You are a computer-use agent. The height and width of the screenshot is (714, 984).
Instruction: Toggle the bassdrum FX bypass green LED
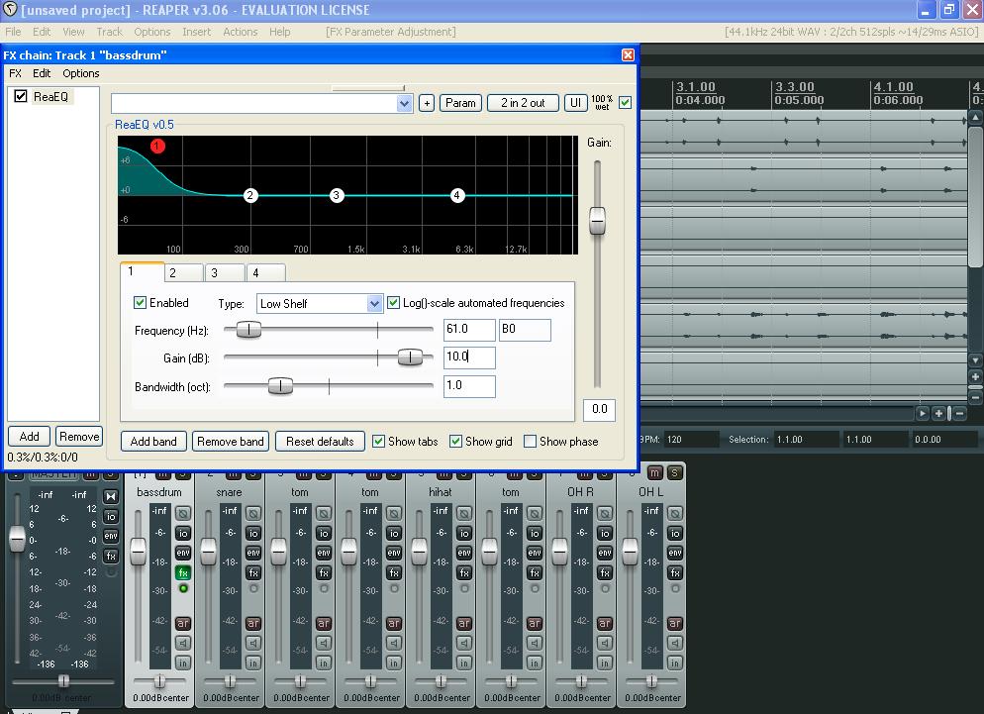coord(183,588)
